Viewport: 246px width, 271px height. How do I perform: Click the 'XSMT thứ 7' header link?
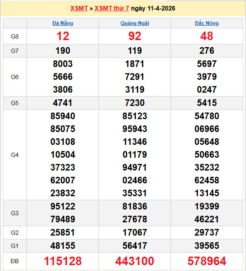pyautogui.click(x=112, y=8)
